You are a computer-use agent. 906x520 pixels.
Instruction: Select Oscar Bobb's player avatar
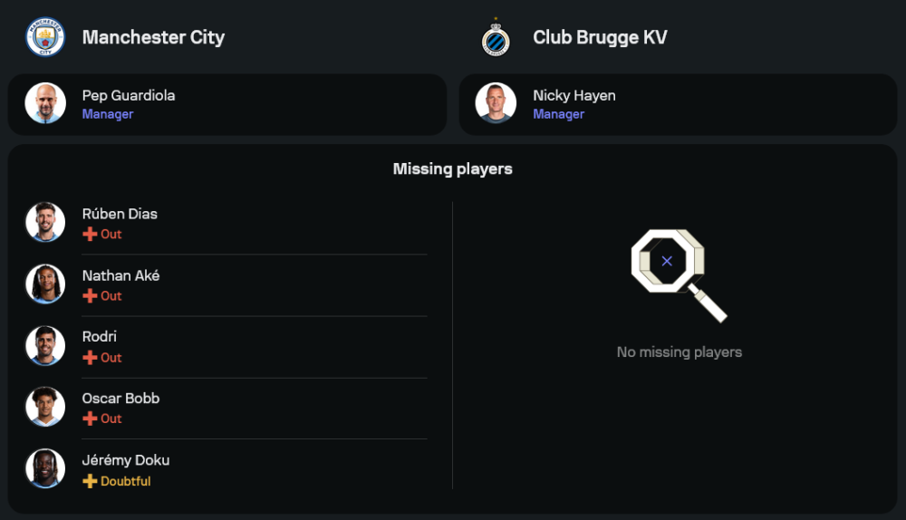click(45, 407)
